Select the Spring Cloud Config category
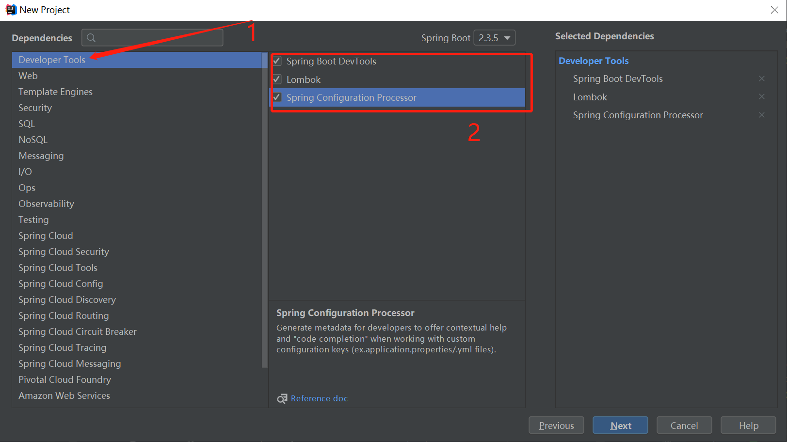The height and width of the screenshot is (442, 787). (x=137, y=284)
